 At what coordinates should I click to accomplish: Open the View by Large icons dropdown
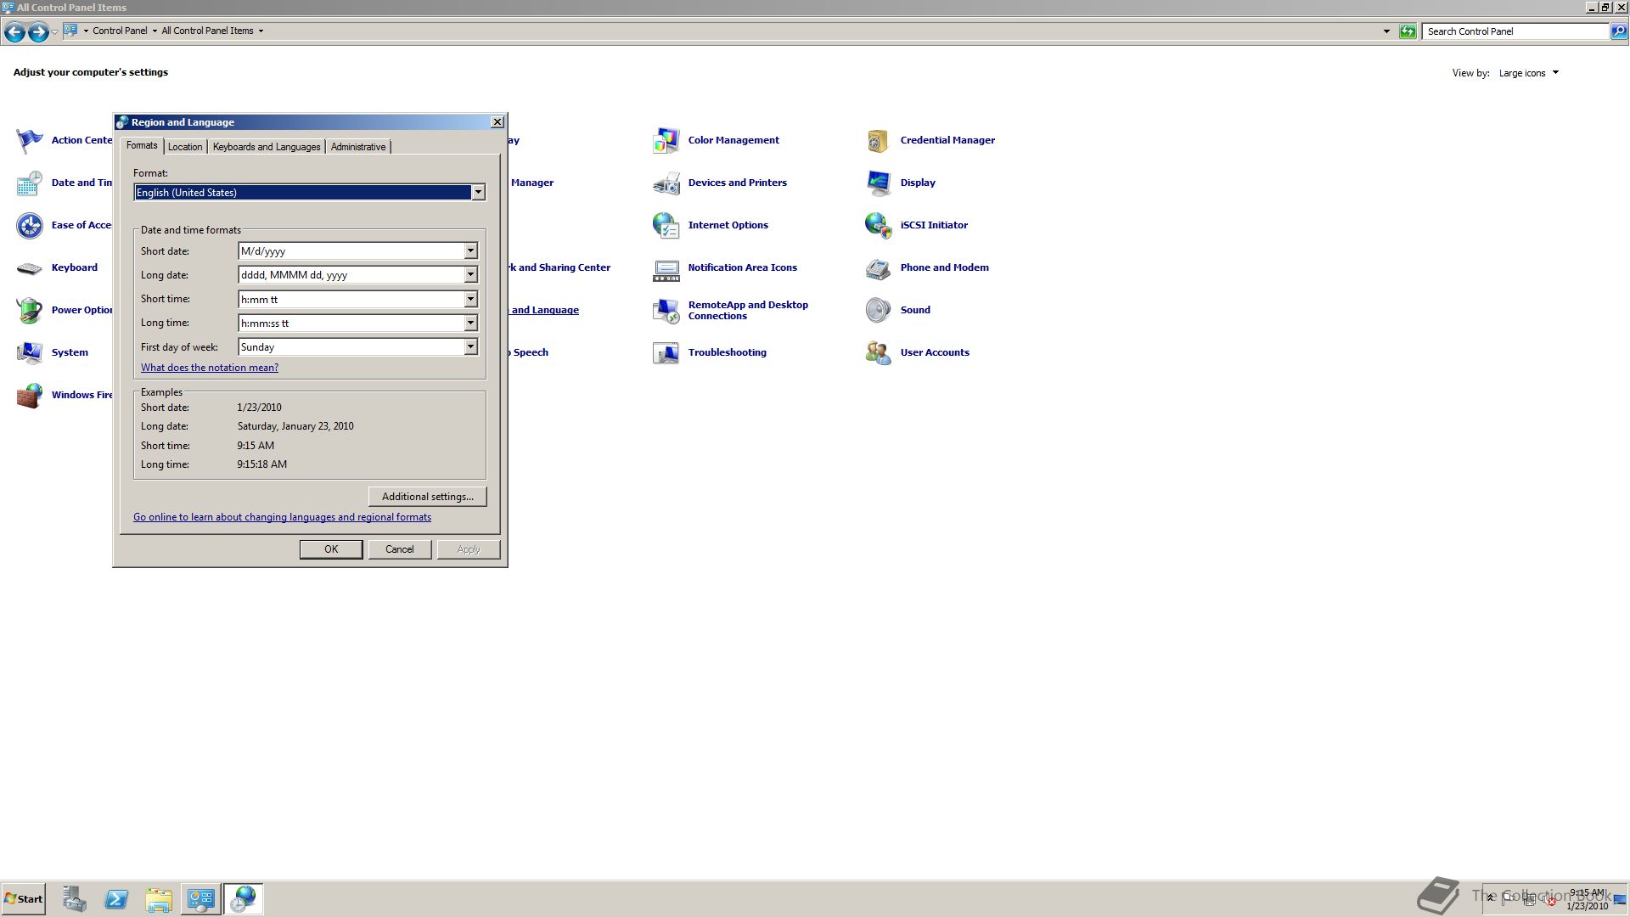(1529, 73)
